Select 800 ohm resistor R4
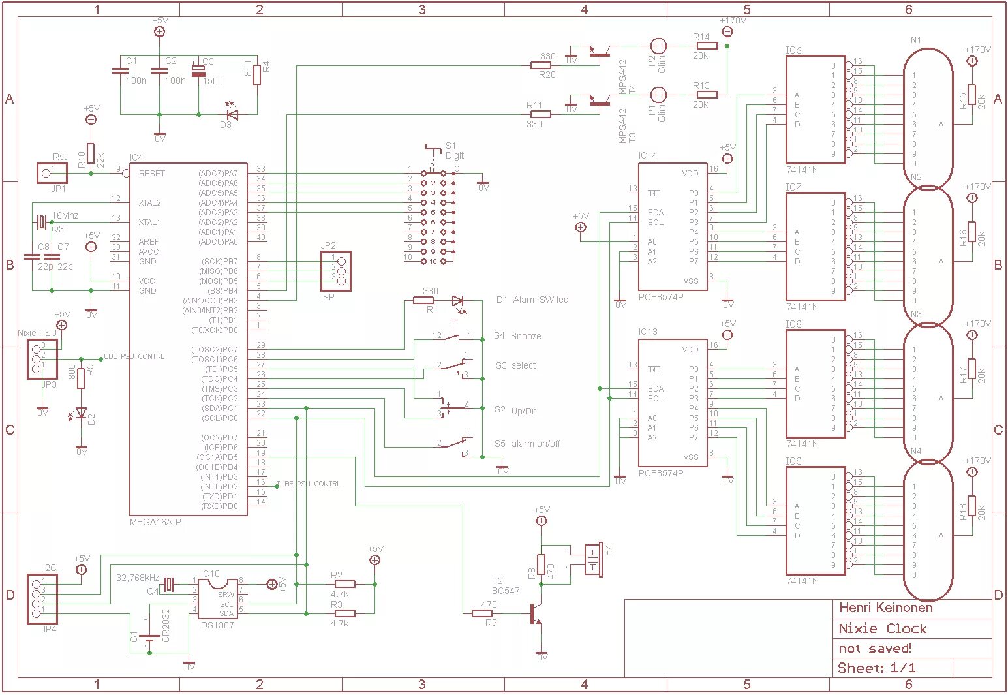The height and width of the screenshot is (695, 1008). (x=257, y=75)
